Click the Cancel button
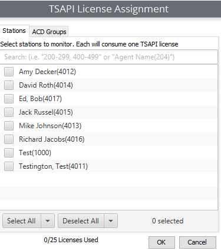Image resolution: width=221 pixels, height=251 pixels. click(197, 242)
